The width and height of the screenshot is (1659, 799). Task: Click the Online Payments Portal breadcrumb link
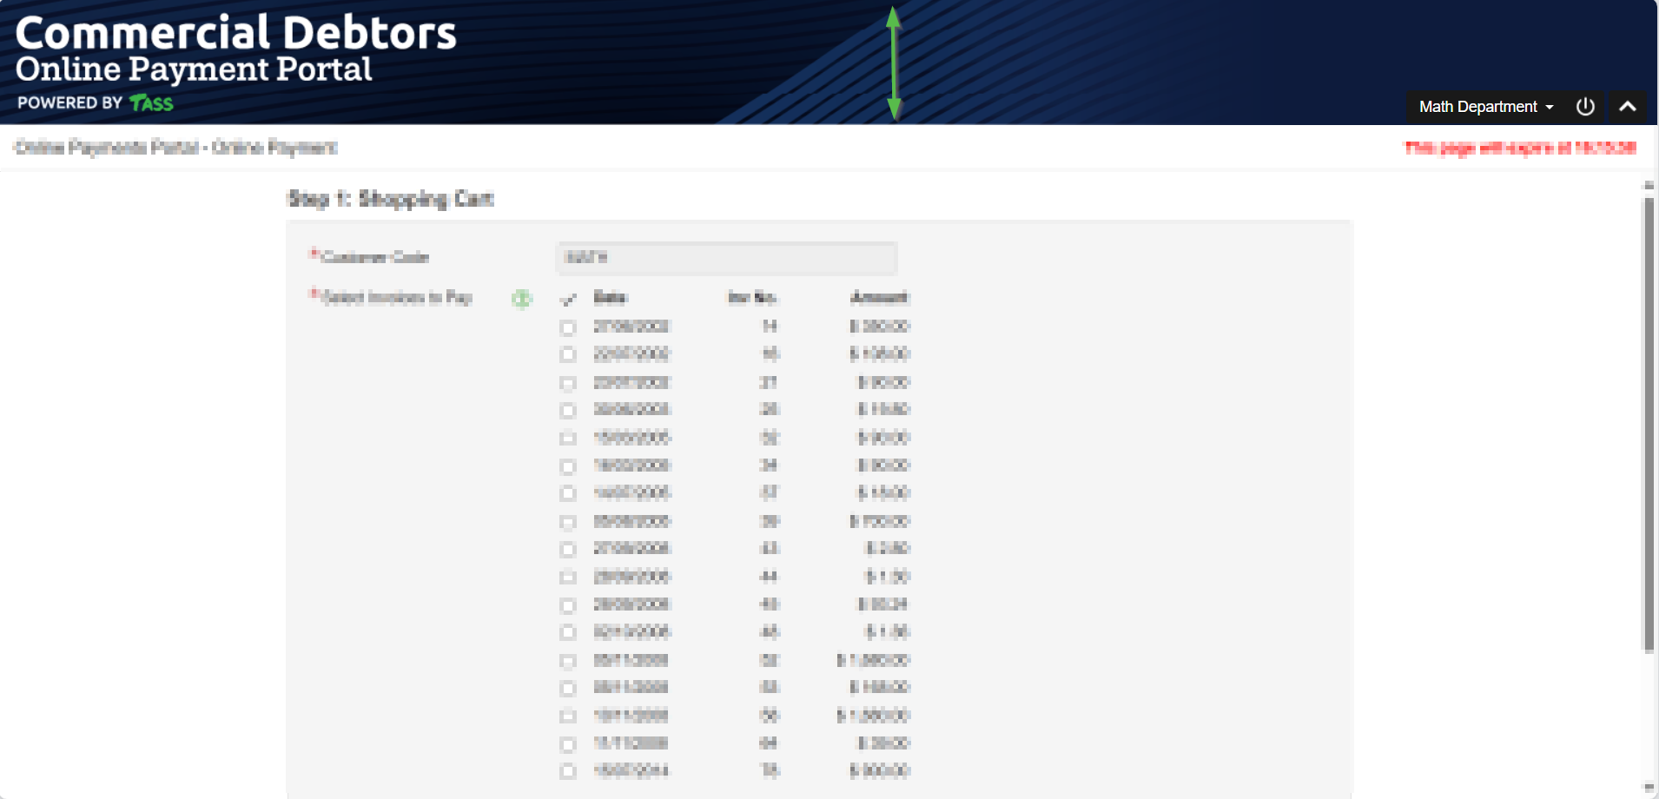[x=107, y=148]
